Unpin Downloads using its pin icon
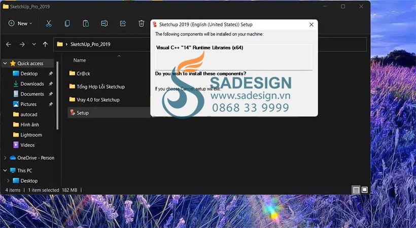This screenshot has height=228, width=416. 51,84
